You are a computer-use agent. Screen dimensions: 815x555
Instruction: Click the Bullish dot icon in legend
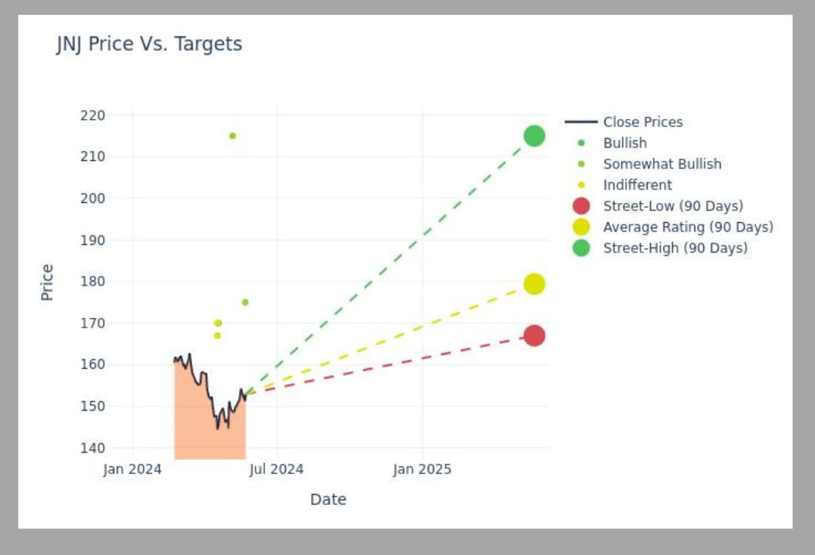tap(581, 144)
